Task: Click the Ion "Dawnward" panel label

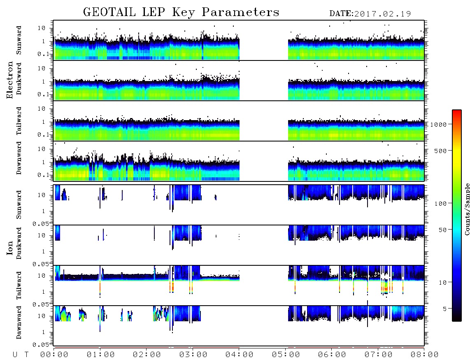Action: 19,323
